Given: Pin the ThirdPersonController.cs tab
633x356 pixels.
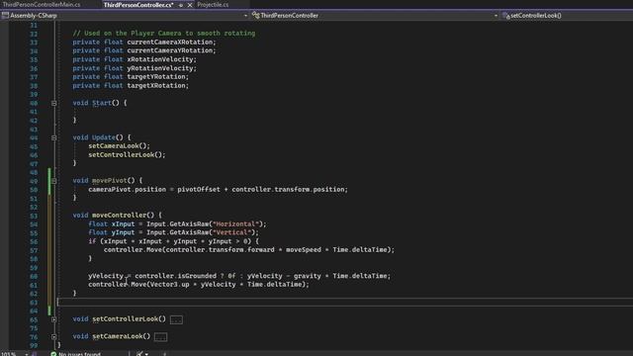Looking at the screenshot, I should (x=181, y=5).
